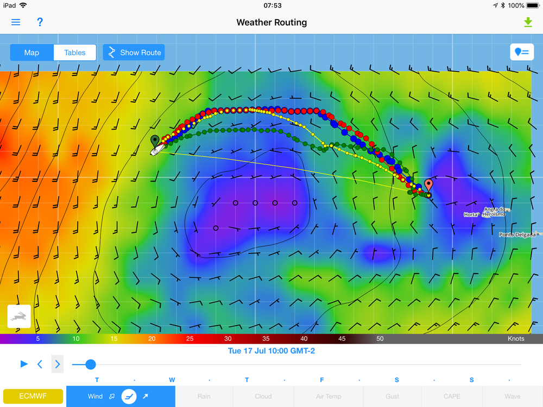Step forward with the right chevron
The width and height of the screenshot is (543, 407).
pos(57,364)
